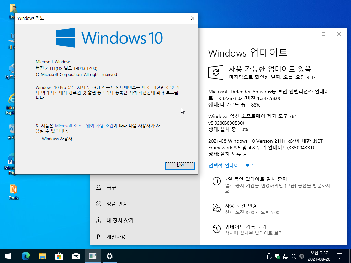Maximize the Settings window
351x263 pixels.
pyautogui.click(x=323, y=34)
